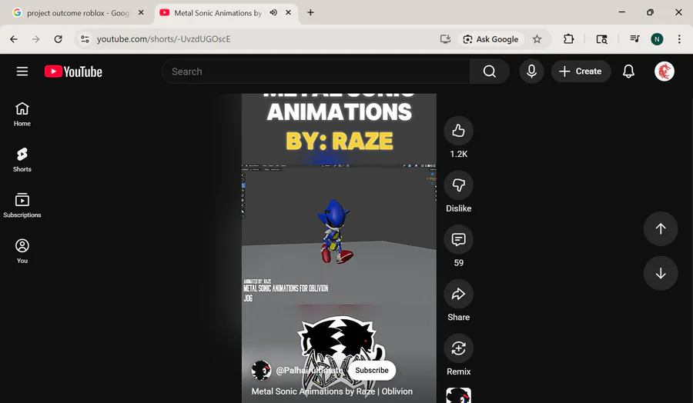
Task: View site information icon in address bar
Action: (85, 39)
